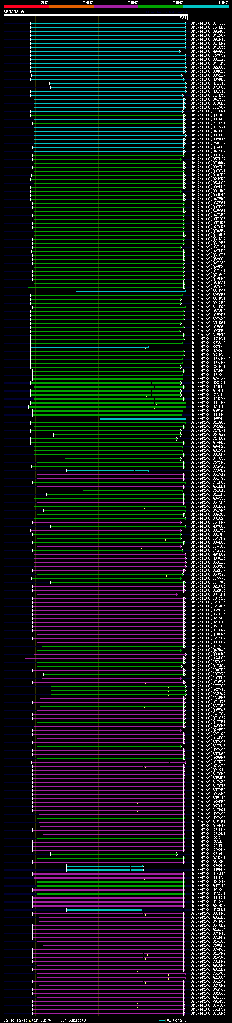Select hit UniRef100_B4W1N7
This screenshot has height=1023, width=232.
[x=208, y=151]
